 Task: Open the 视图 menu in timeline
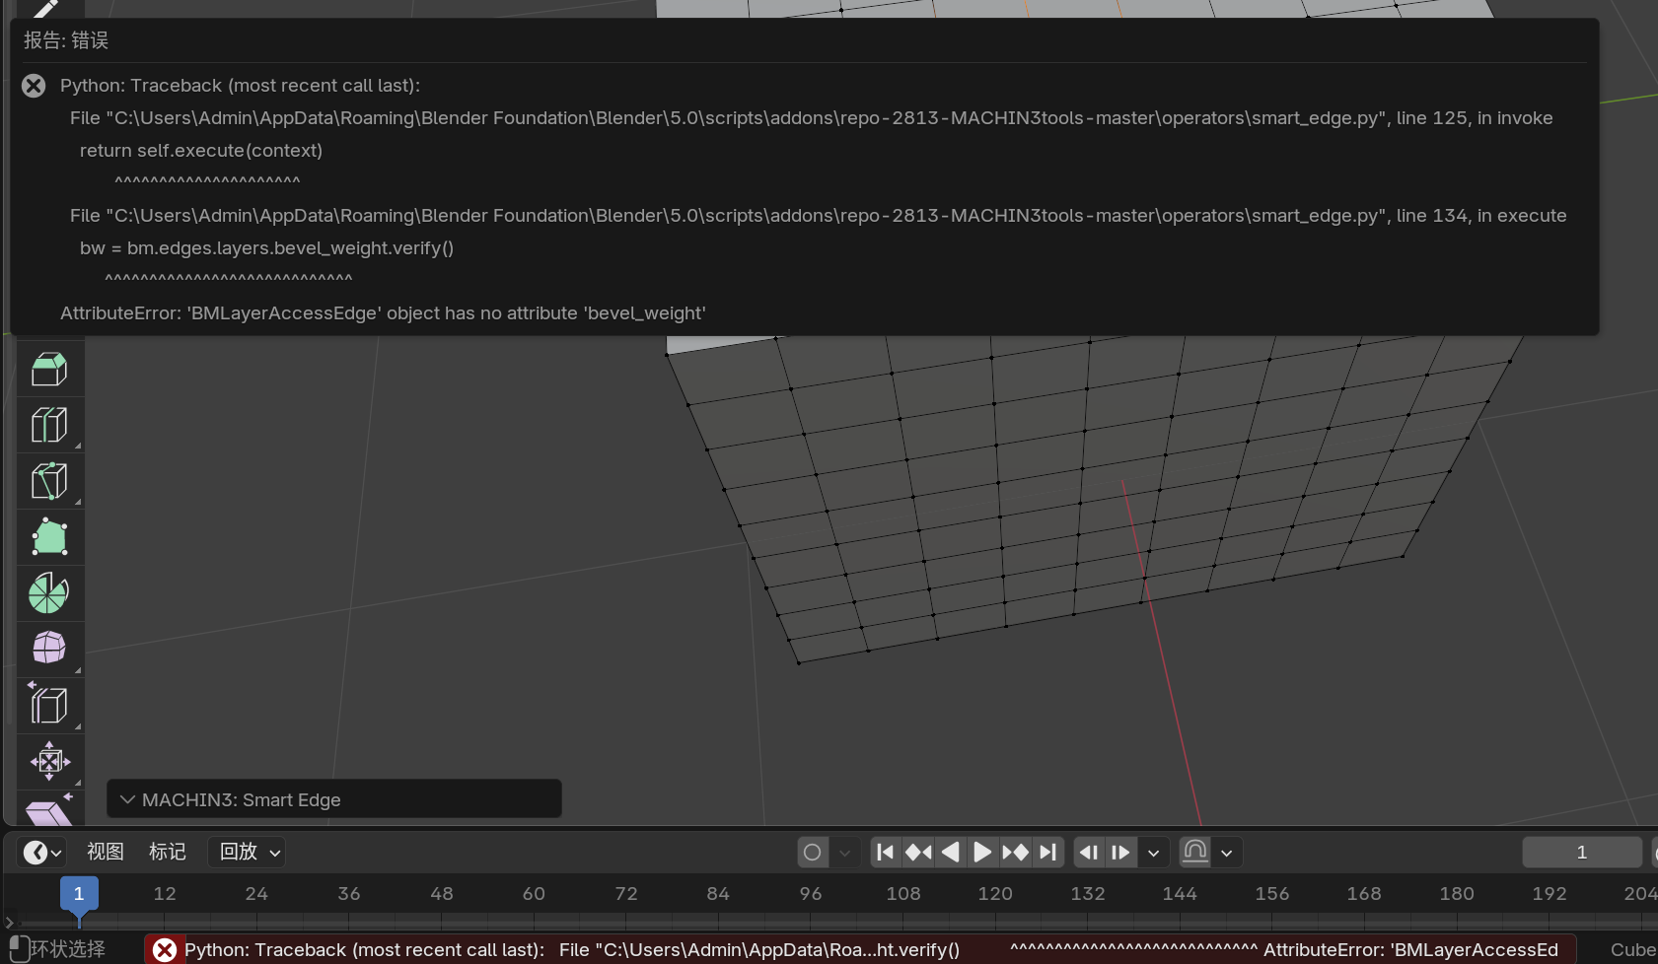click(105, 852)
